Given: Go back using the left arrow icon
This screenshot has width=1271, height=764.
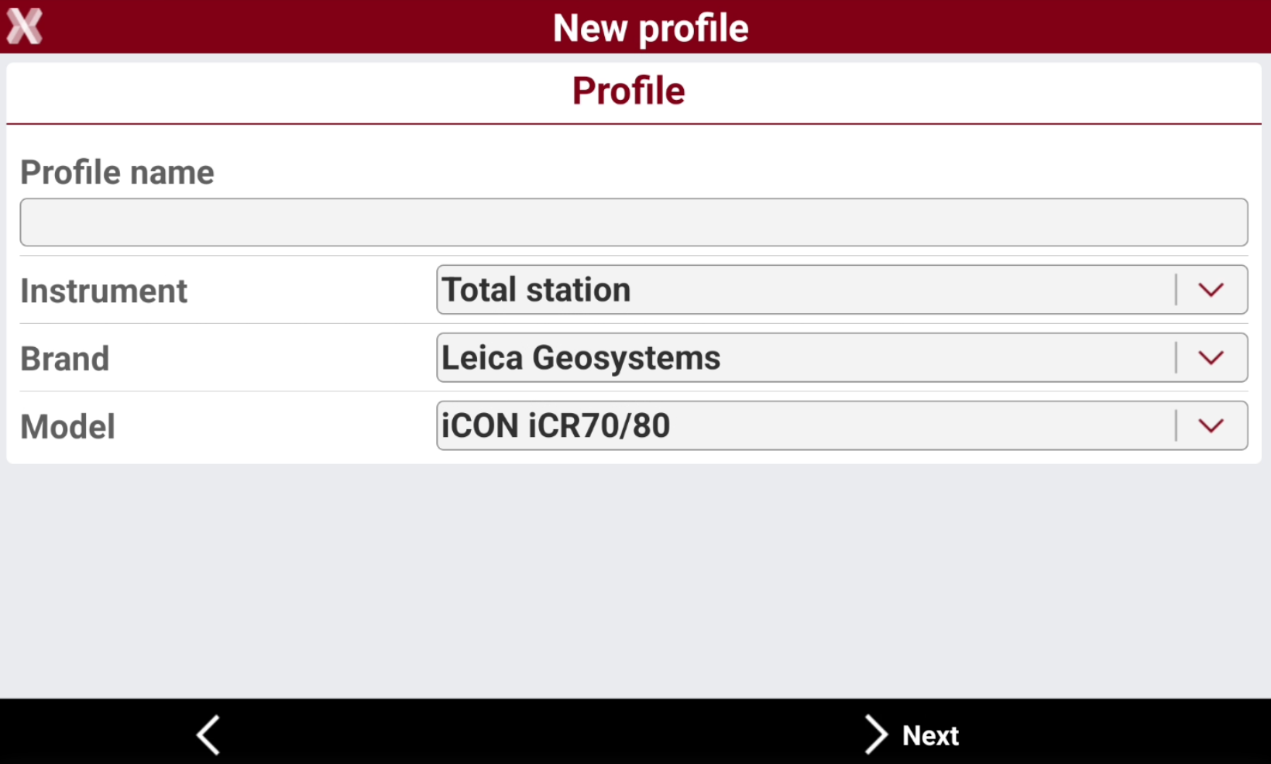Looking at the screenshot, I should pos(208,735).
